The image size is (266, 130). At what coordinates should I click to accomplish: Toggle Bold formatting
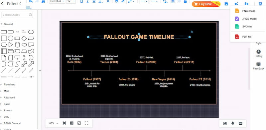pyautogui.click(x=81, y=1)
